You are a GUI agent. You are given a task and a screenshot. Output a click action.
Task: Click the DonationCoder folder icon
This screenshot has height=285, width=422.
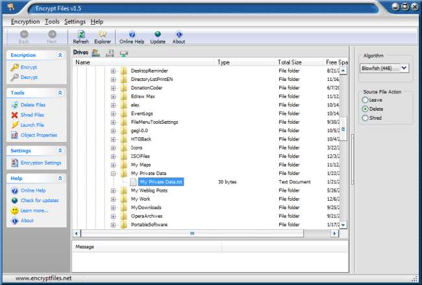[x=124, y=88]
